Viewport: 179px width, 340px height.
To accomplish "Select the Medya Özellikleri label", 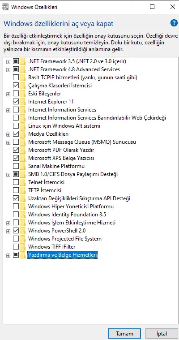I will point(48,134).
